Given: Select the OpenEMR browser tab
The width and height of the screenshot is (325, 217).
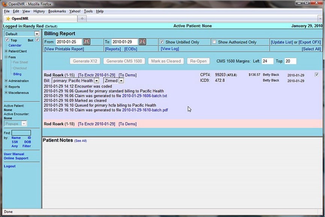Looking at the screenshot, I should tap(40, 19).
